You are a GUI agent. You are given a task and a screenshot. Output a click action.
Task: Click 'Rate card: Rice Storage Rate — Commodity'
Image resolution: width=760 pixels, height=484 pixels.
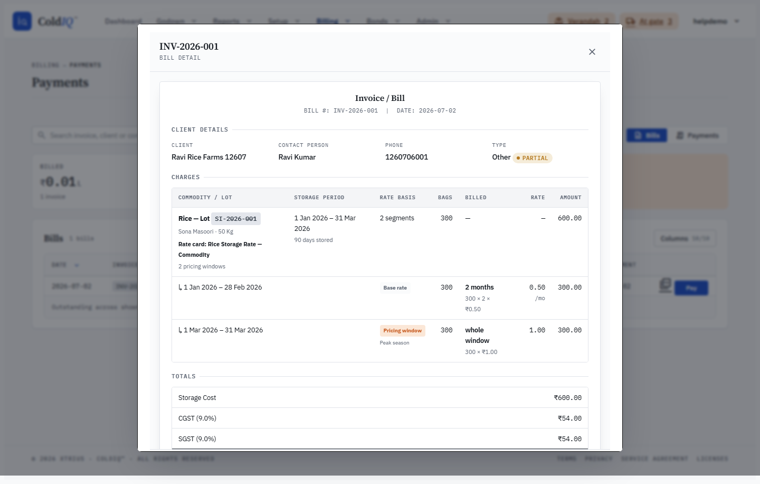(x=220, y=249)
